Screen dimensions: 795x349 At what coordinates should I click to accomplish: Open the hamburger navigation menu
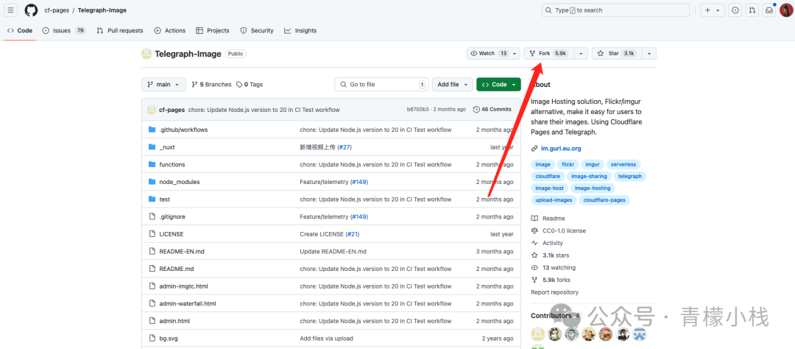pos(11,10)
